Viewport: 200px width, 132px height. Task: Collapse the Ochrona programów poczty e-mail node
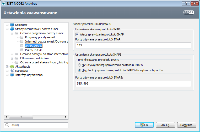(12, 33)
